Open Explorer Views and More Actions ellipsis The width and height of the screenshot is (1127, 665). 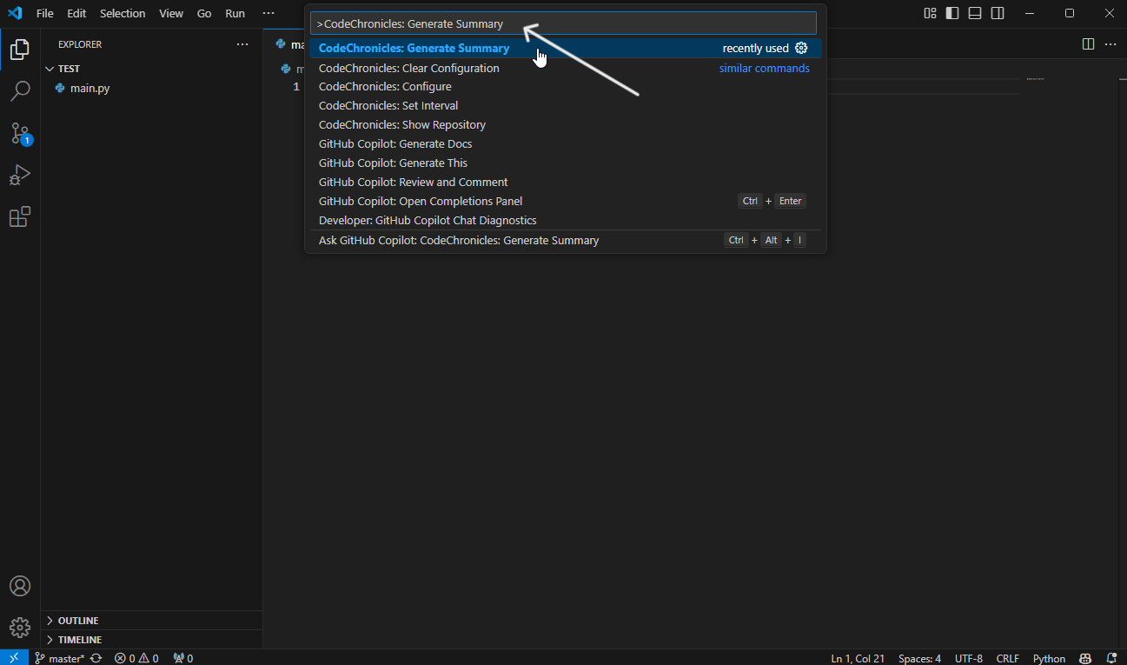pos(242,44)
